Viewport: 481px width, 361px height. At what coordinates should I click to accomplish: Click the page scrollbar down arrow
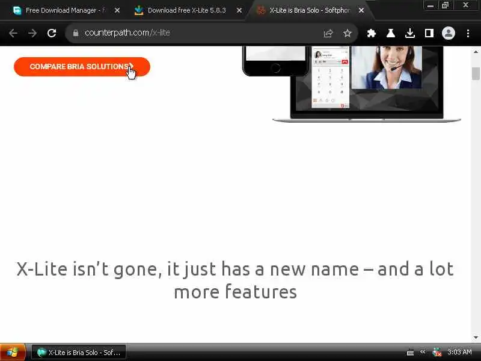click(x=476, y=338)
